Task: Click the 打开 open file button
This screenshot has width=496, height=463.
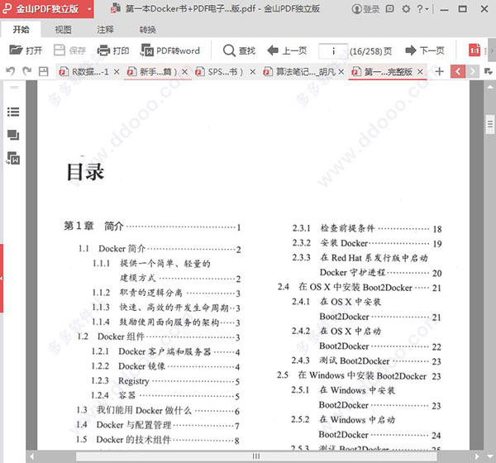Action: [x=26, y=50]
